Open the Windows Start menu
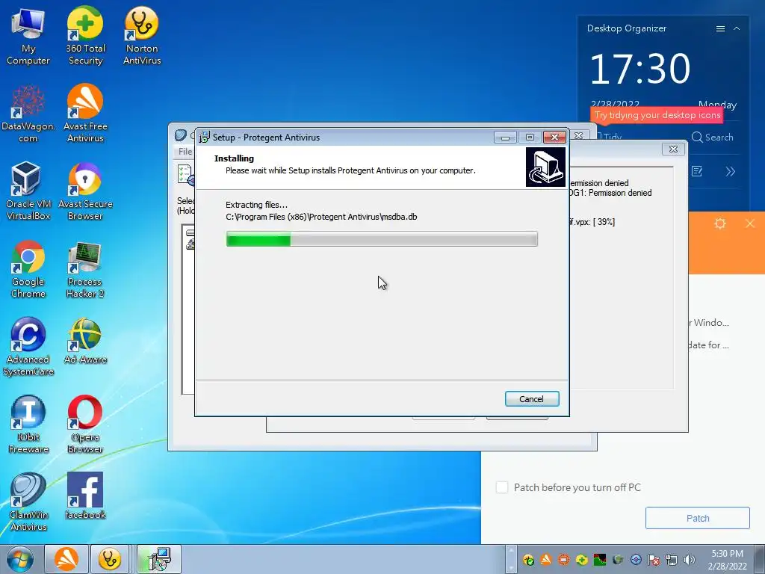765x574 pixels. pos(19,559)
